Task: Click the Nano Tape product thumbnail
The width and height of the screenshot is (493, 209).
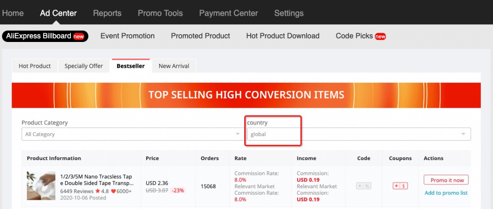Action: tap(41, 186)
